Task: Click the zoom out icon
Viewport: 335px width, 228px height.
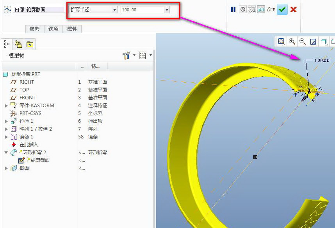Action: 303,41
